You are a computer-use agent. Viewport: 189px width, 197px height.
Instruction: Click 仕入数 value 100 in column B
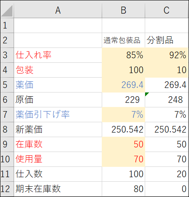tap(123, 174)
